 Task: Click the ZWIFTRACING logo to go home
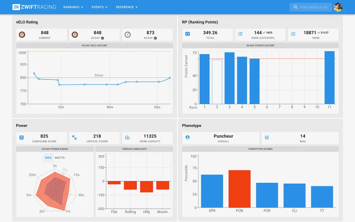pos(34,7)
